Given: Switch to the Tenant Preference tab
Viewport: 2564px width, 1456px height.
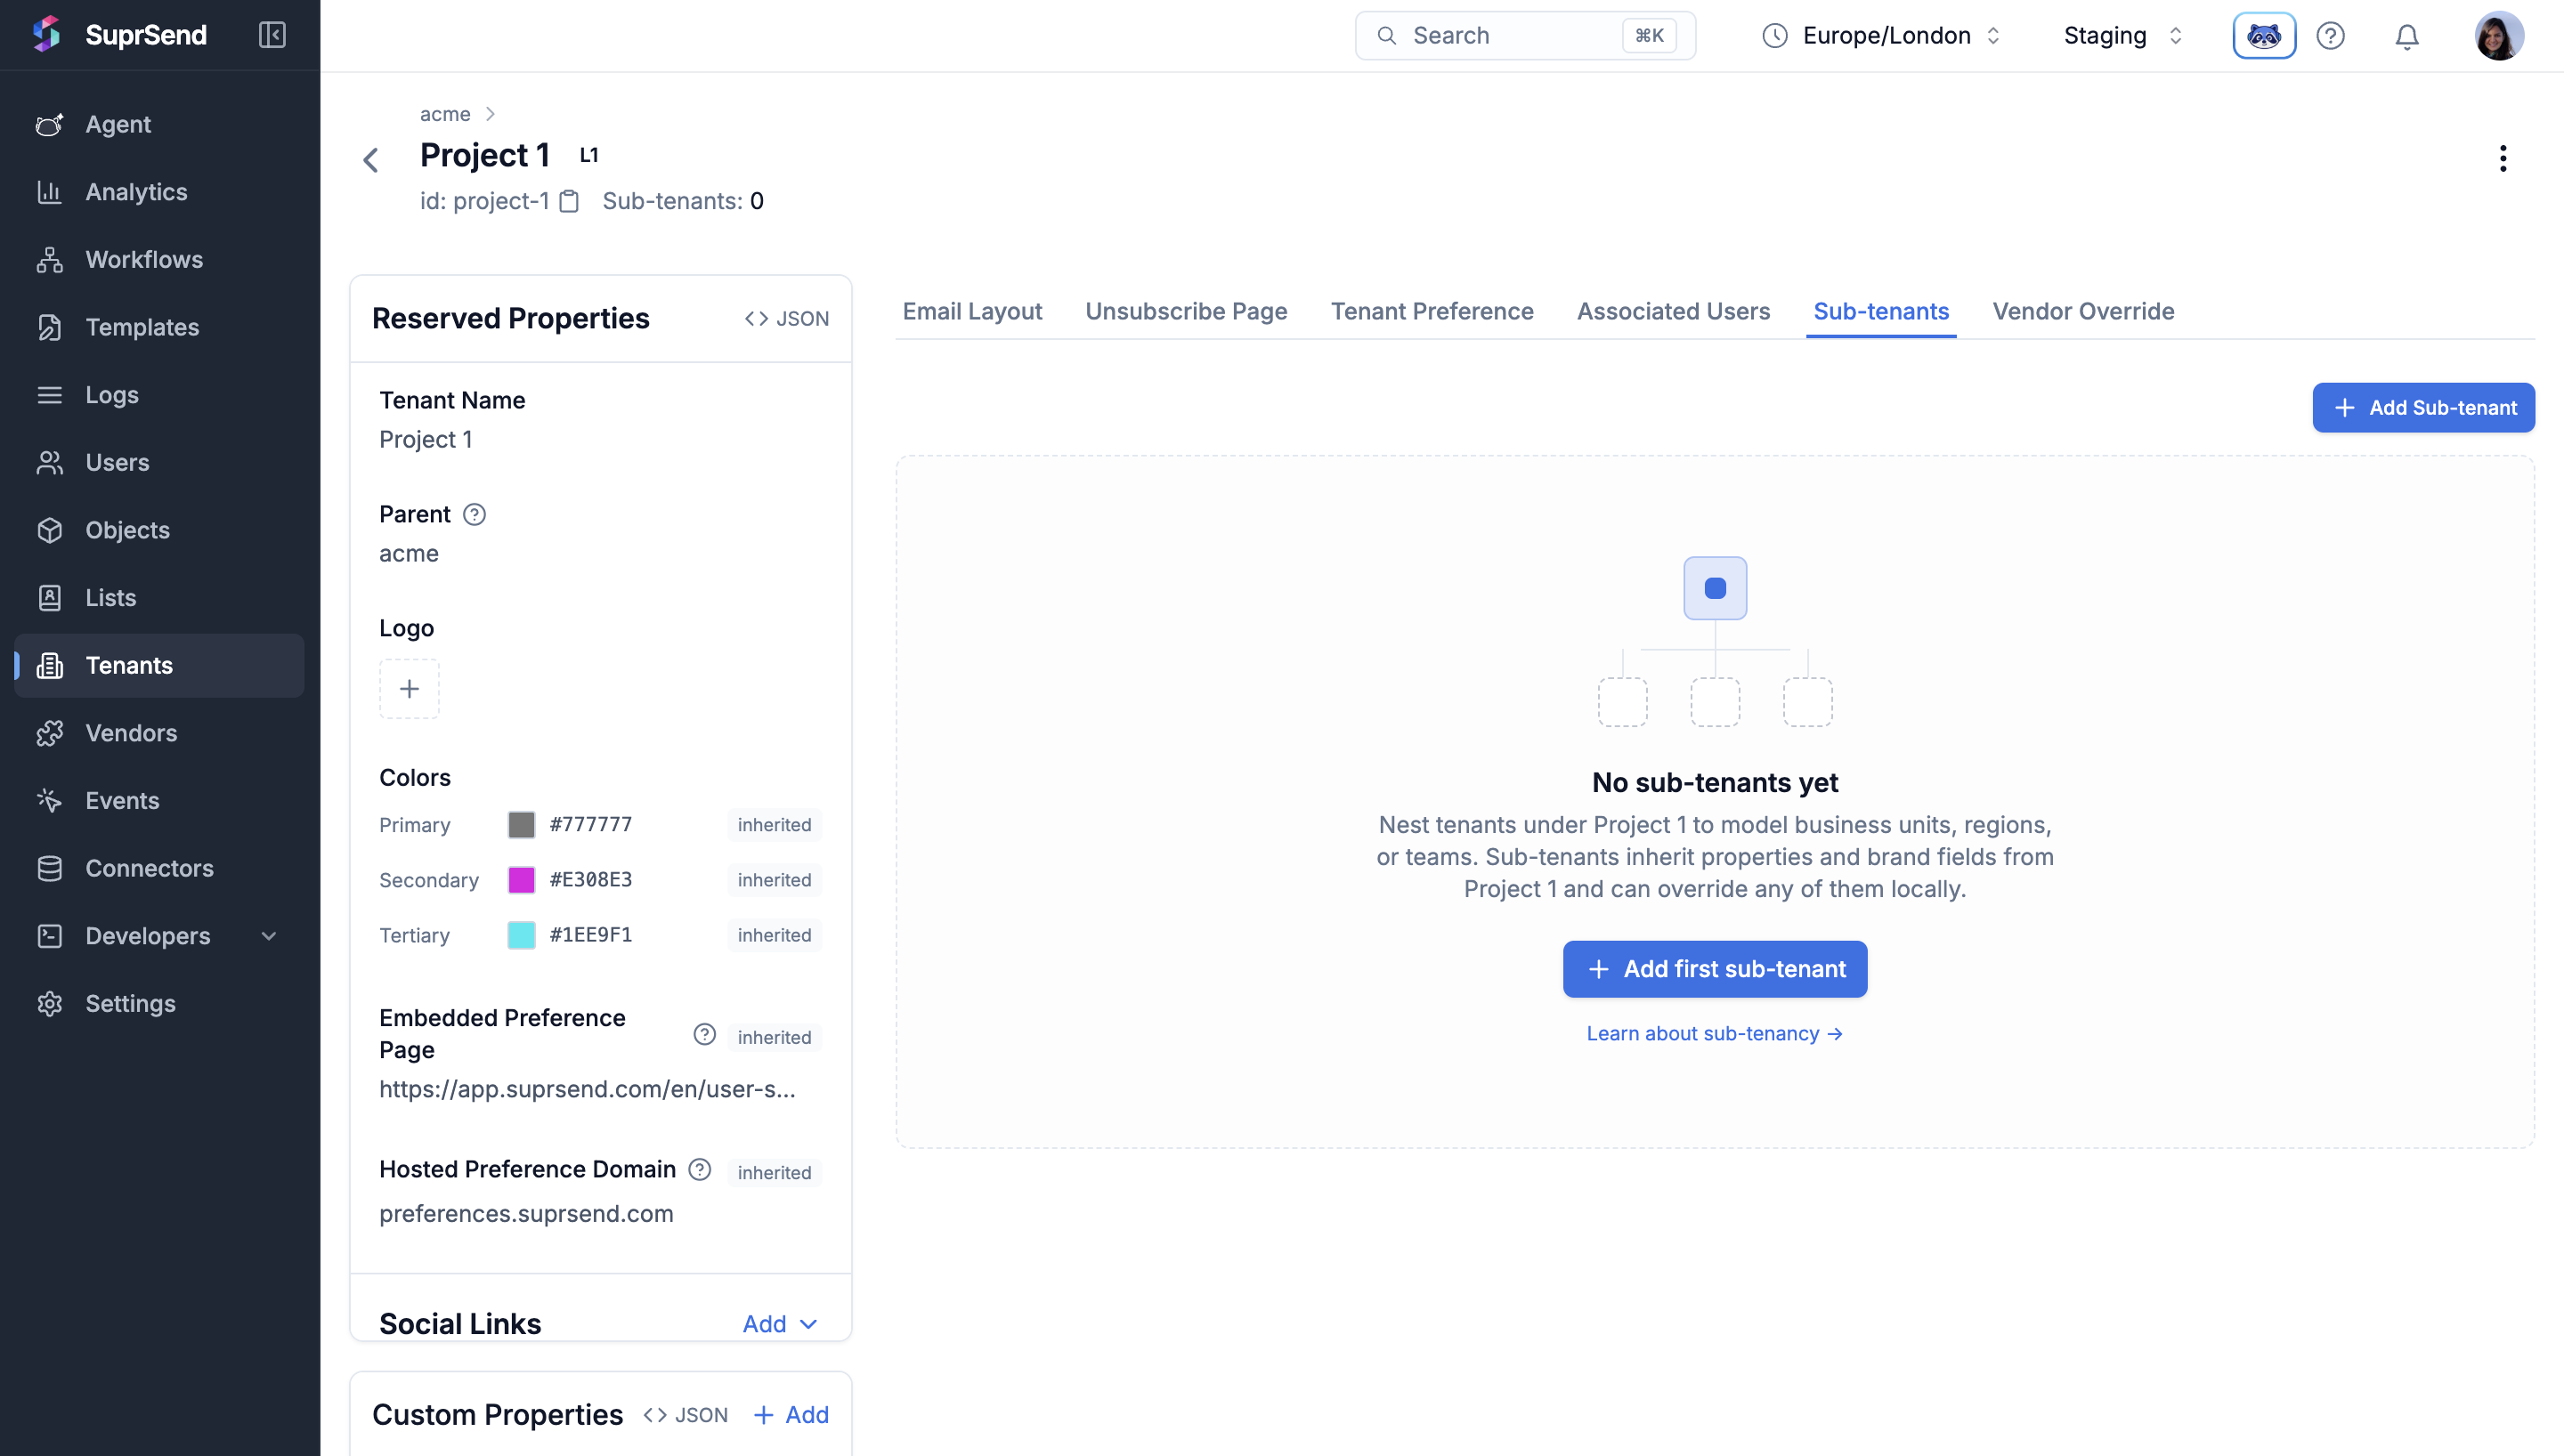Looking at the screenshot, I should click(x=1431, y=311).
